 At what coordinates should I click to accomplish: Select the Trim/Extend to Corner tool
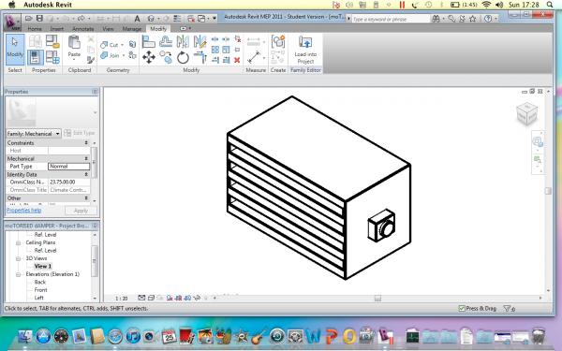pyautogui.click(x=200, y=57)
